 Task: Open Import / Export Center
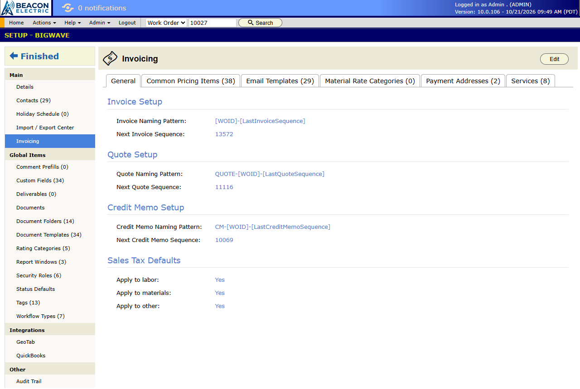(x=50, y=128)
